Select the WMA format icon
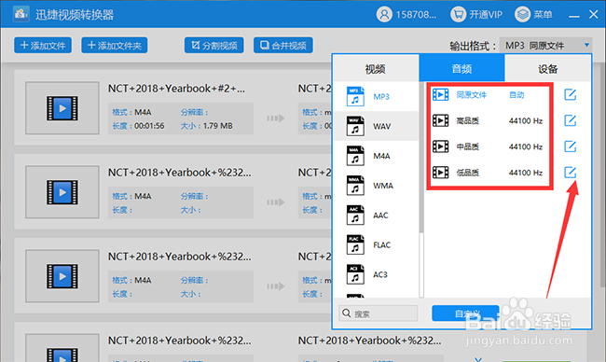Viewport: 606px width, 362px height. (355, 186)
